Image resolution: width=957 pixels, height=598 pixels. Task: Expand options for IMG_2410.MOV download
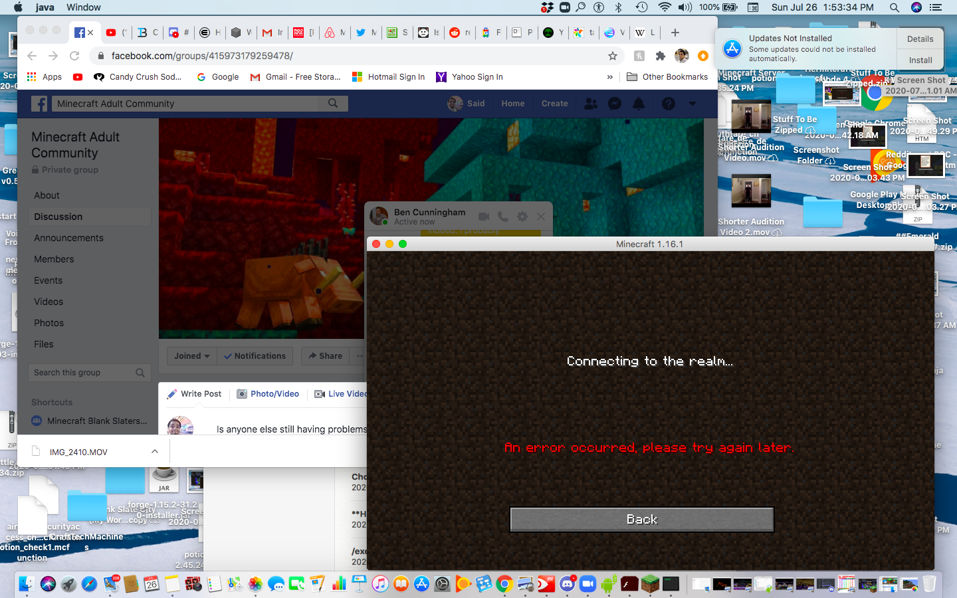(x=155, y=452)
